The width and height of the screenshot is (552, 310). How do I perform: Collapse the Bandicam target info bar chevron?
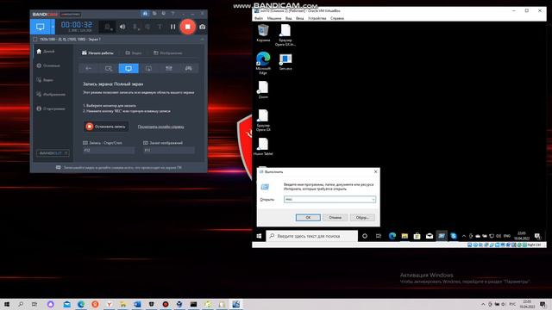pos(202,40)
